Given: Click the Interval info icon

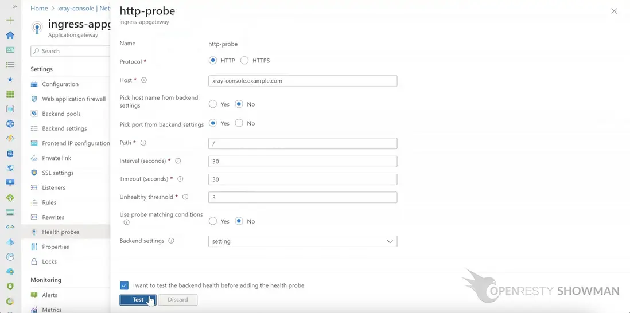Looking at the screenshot, I should click(178, 161).
